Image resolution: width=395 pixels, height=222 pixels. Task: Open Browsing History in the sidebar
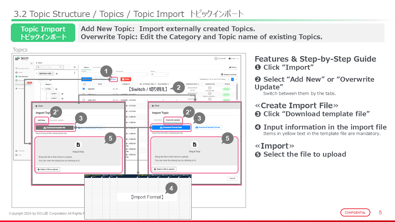pyautogui.click(x=23, y=68)
